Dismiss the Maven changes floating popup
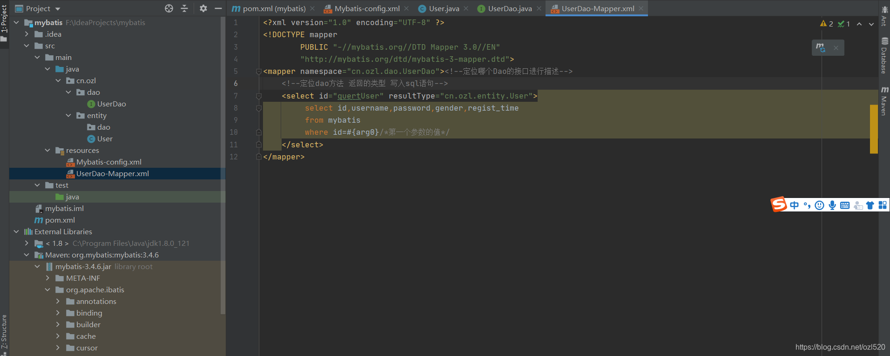The height and width of the screenshot is (356, 890). [x=836, y=48]
